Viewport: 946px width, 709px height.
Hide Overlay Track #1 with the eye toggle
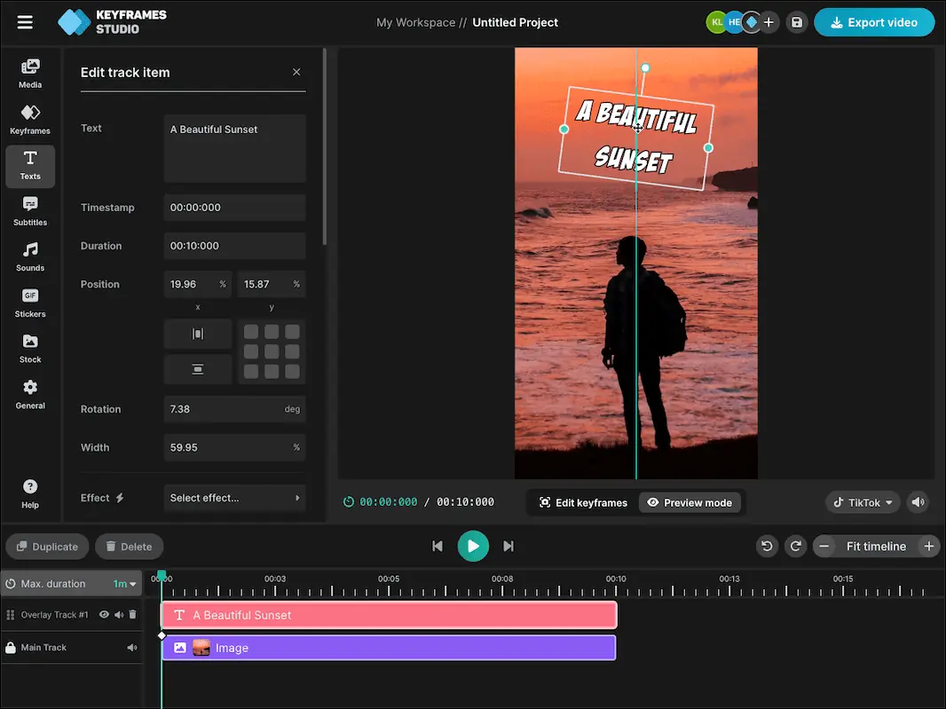pos(104,614)
